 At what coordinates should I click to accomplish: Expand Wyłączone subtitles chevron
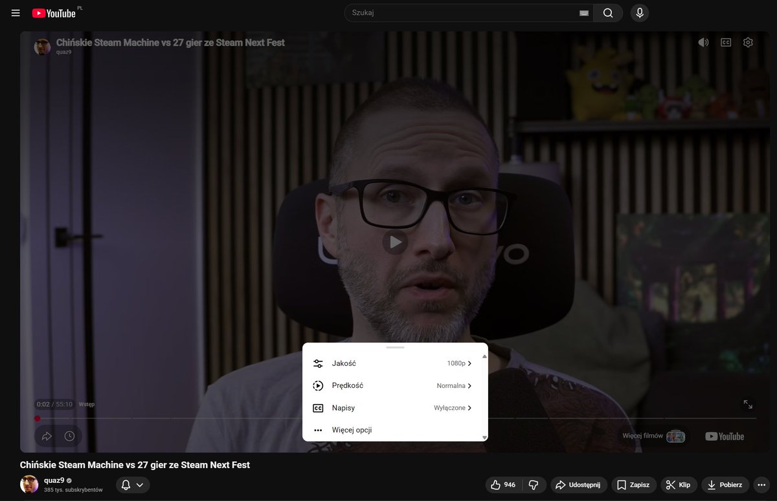point(469,408)
